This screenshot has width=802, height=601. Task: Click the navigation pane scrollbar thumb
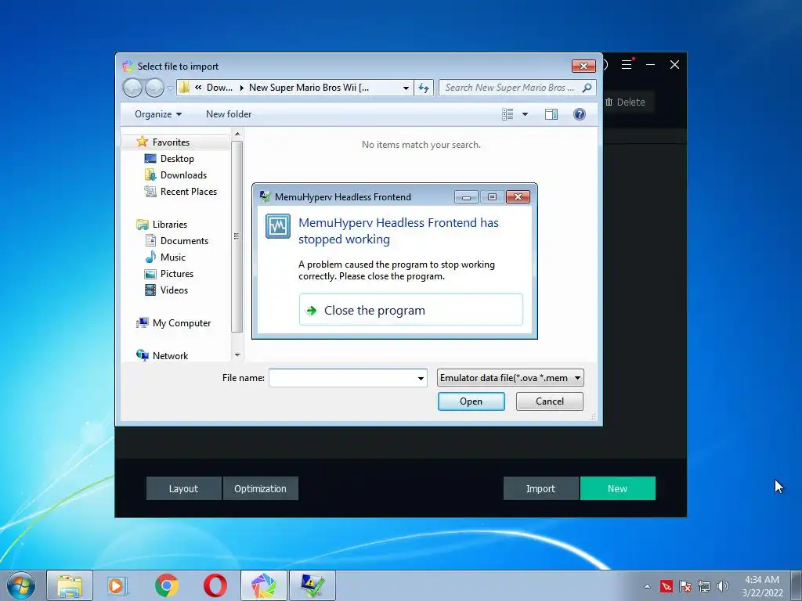[237, 236]
